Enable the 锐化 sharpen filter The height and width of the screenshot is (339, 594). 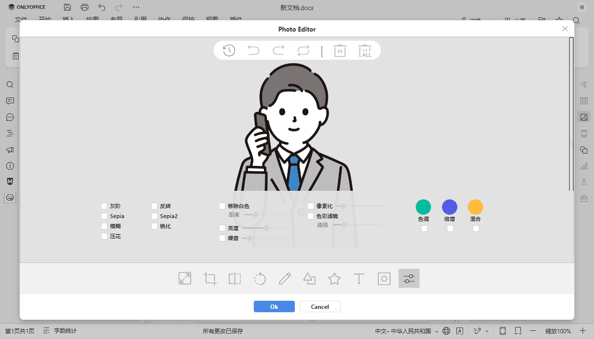tap(154, 226)
